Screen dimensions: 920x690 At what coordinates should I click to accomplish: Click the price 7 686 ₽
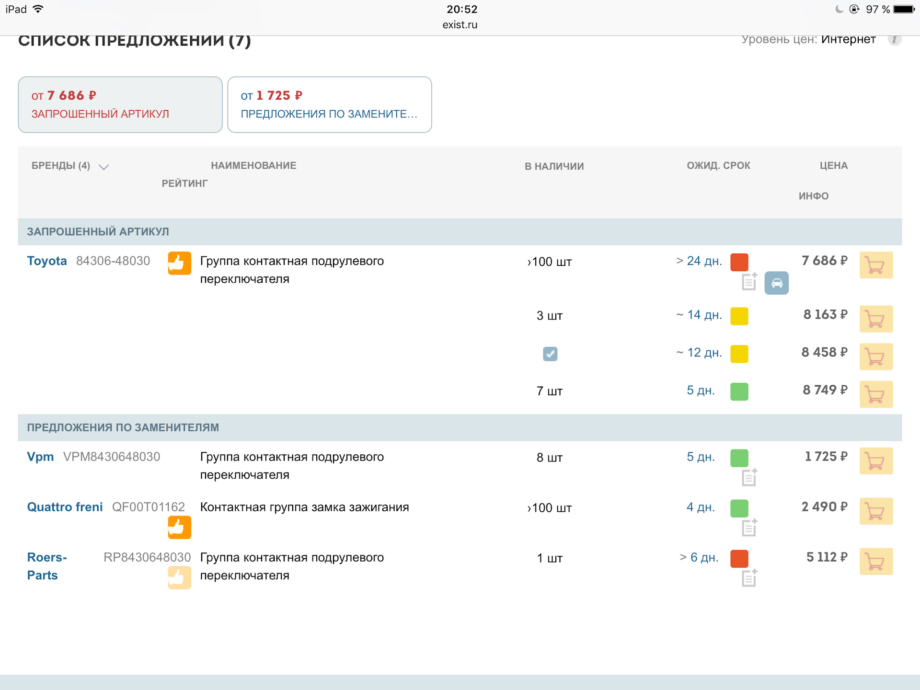[825, 261]
